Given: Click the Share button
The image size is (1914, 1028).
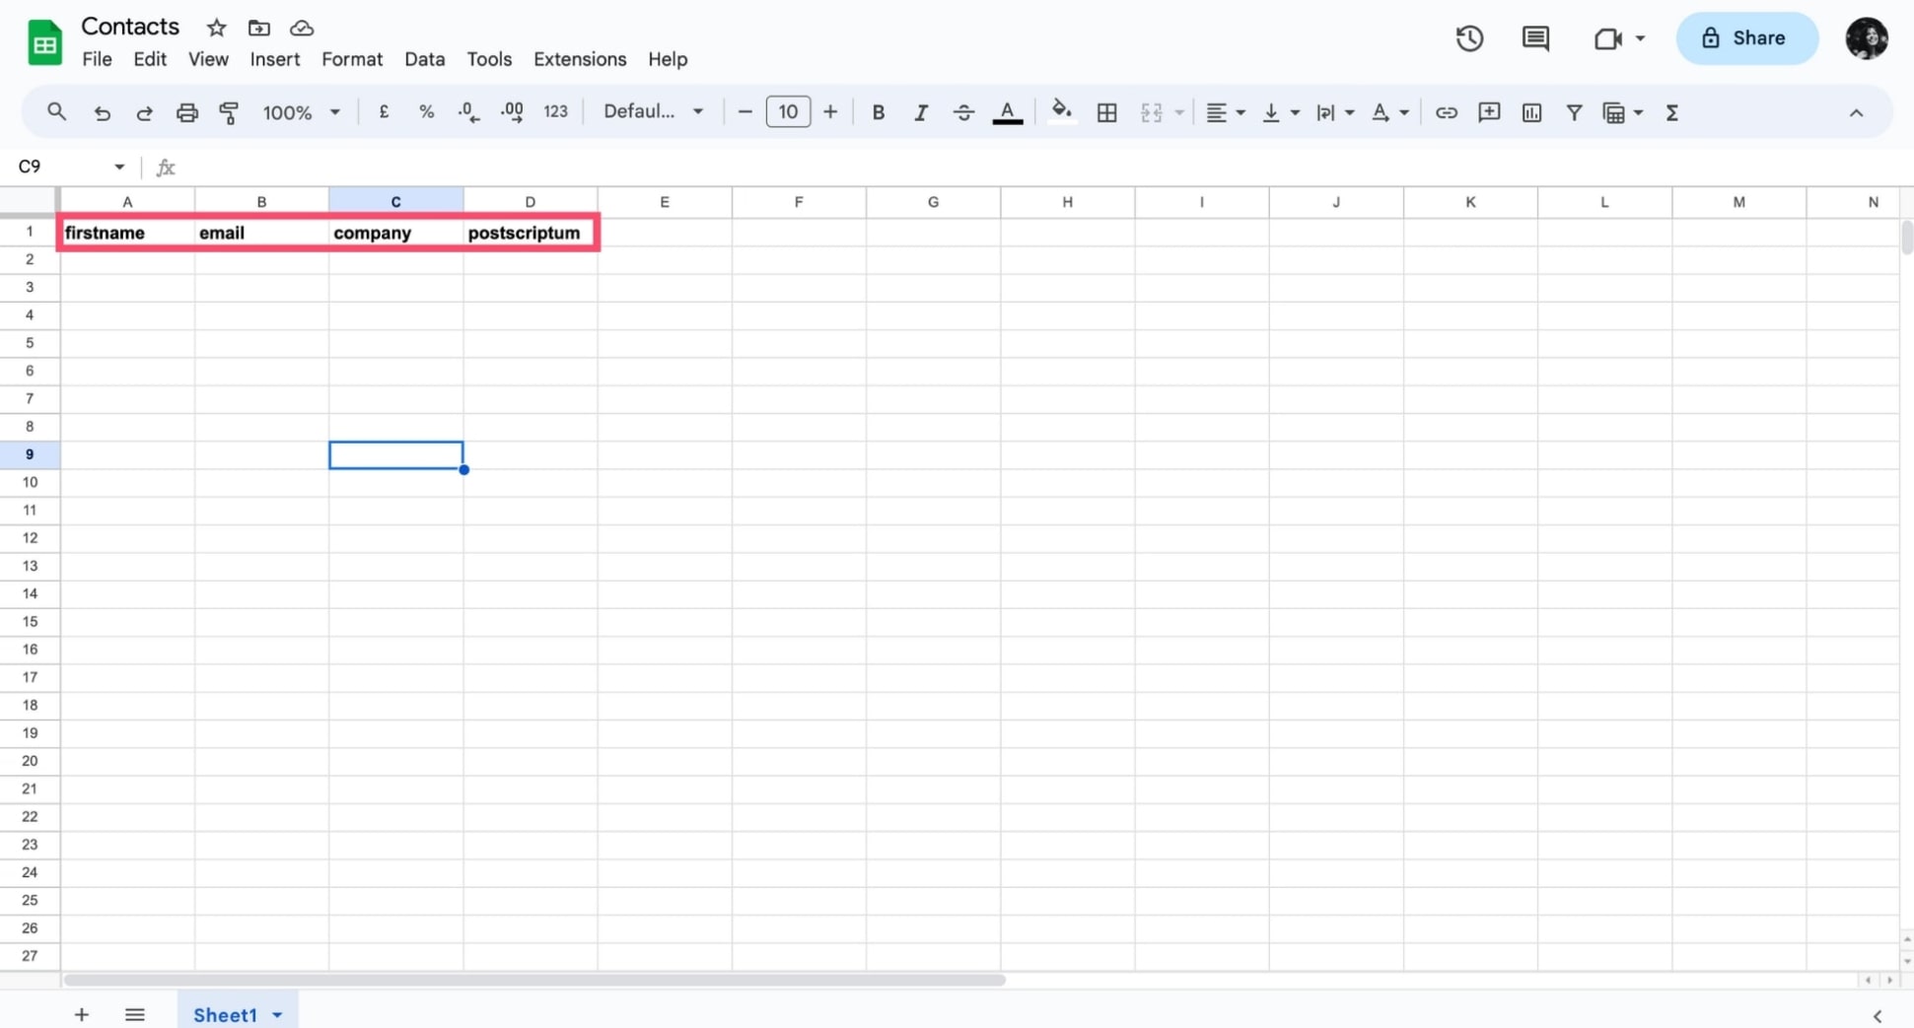Looking at the screenshot, I should pos(1746,38).
